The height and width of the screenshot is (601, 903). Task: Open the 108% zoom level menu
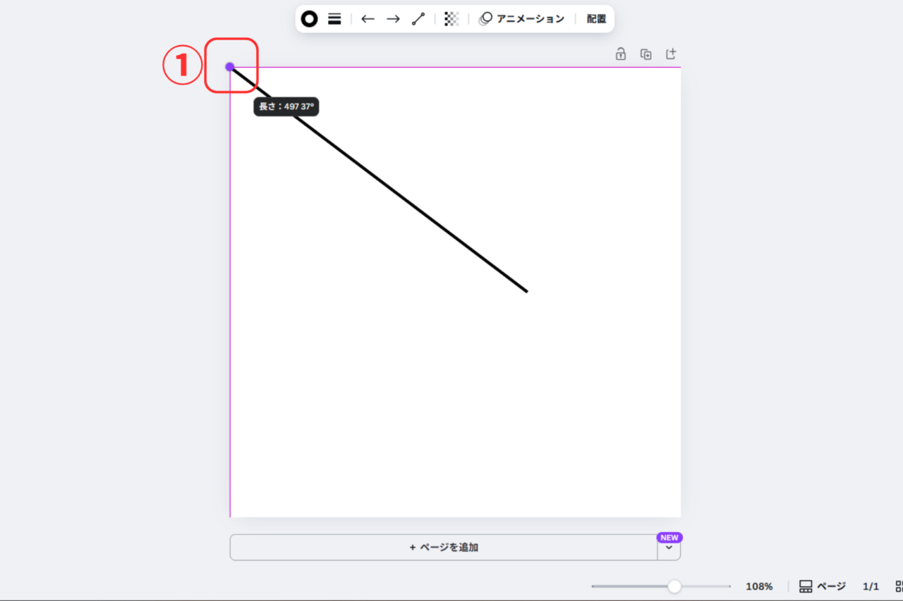point(759,586)
